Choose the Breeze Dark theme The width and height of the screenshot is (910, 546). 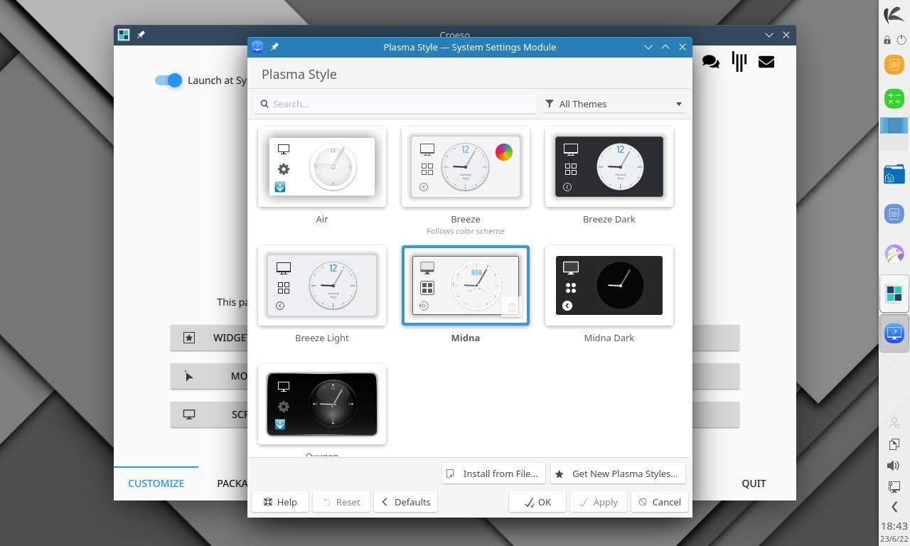coord(609,167)
